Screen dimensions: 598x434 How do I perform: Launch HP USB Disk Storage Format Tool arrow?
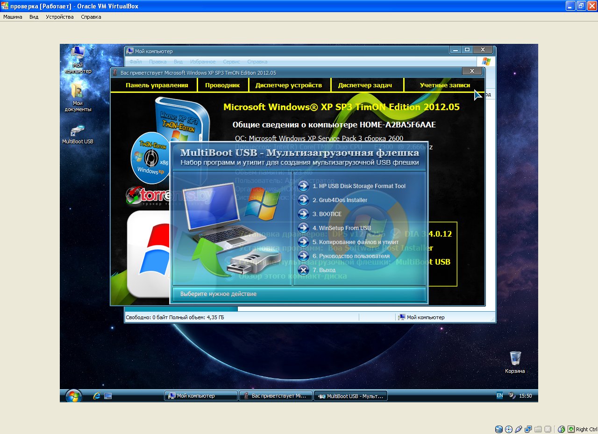pos(303,186)
